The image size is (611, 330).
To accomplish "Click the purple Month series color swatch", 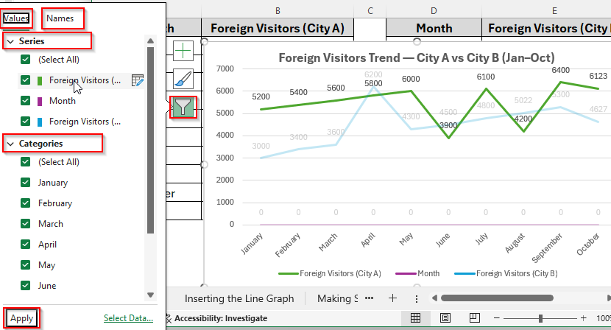I will tap(39, 102).
